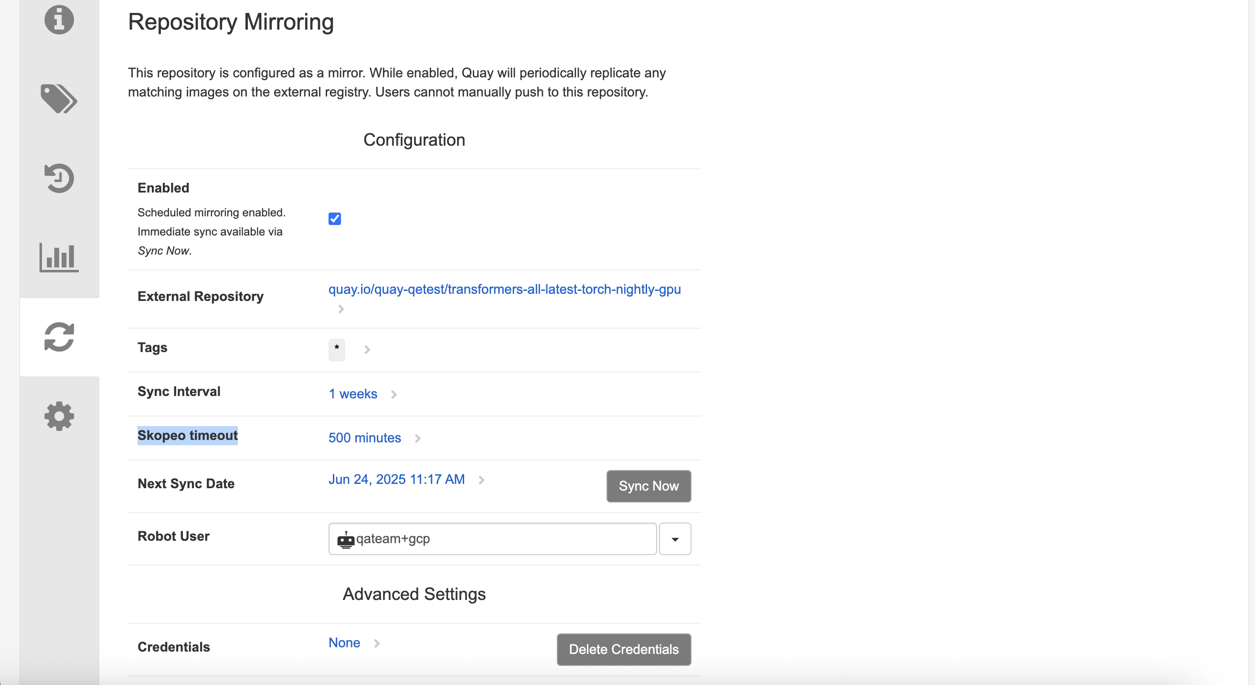Open the usage logs bar chart icon
This screenshot has width=1255, height=685.
click(x=59, y=257)
